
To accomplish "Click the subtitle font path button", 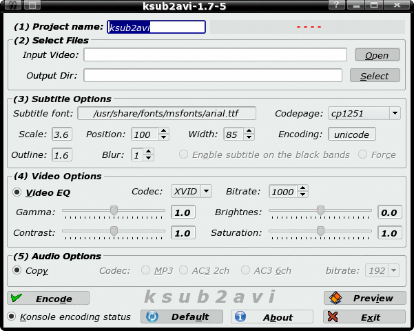I will pos(167,113).
